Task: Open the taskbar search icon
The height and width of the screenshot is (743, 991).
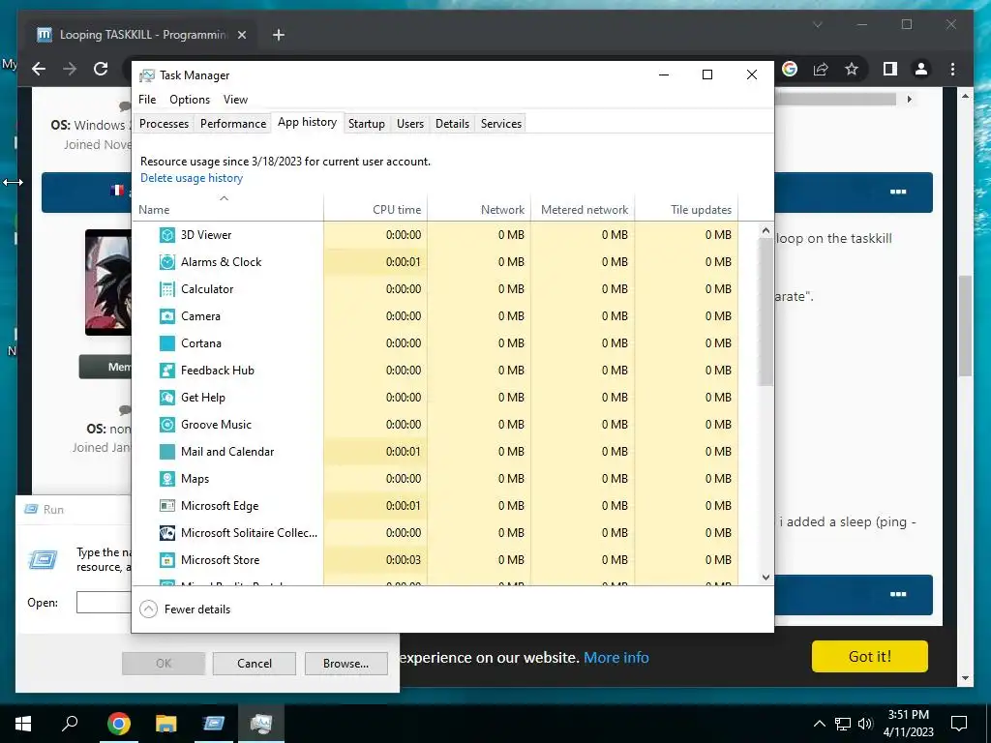Action: (70, 723)
